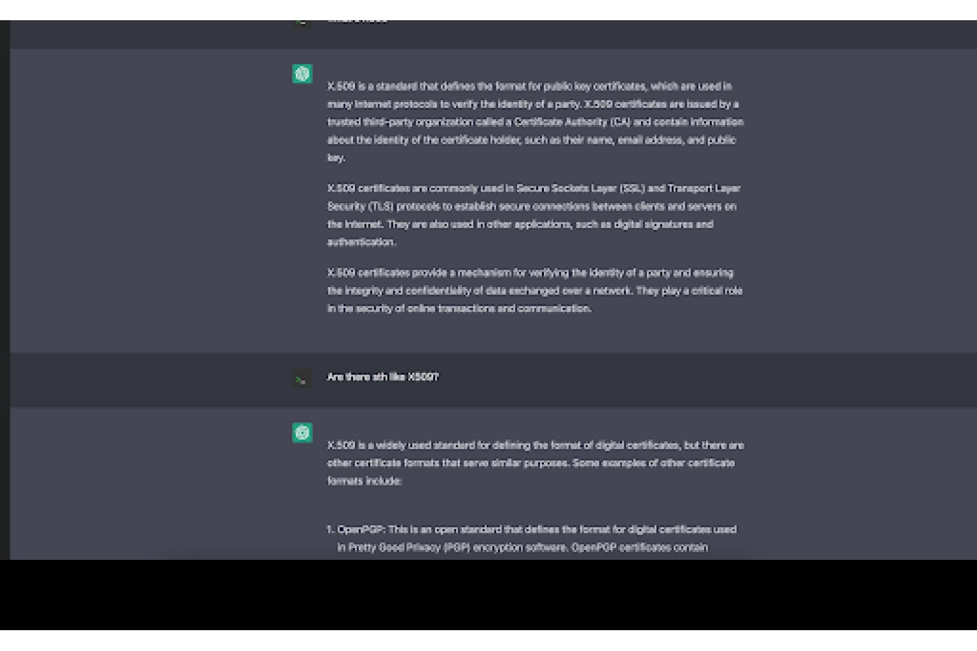The image size is (977, 651).
Task: Click the dark sidebar strip on the left edge
Action: (x=5, y=290)
